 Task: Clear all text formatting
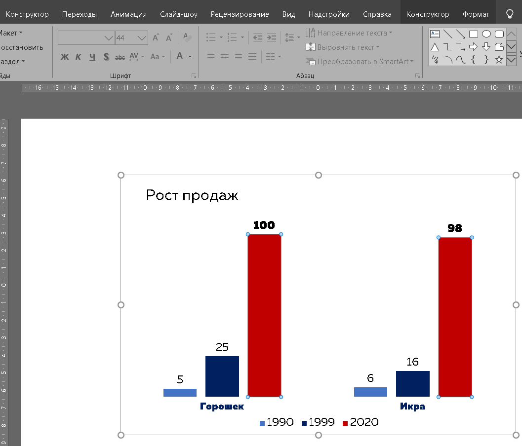[187, 37]
